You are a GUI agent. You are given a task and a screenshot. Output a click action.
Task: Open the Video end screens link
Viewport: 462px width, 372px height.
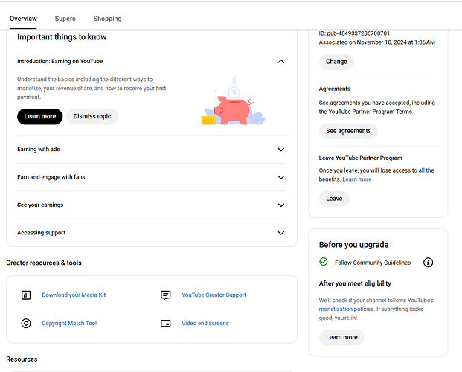205,323
